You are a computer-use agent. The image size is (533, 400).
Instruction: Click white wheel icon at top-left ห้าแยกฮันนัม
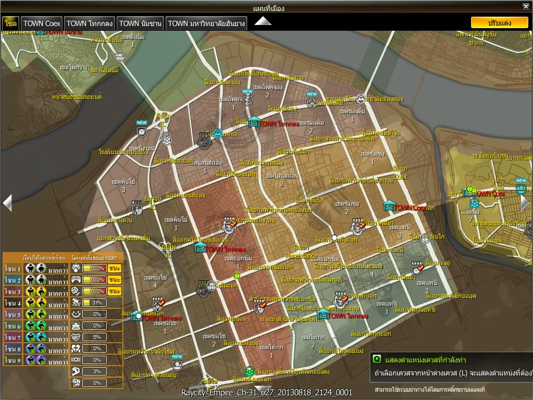pyautogui.click(x=120, y=56)
